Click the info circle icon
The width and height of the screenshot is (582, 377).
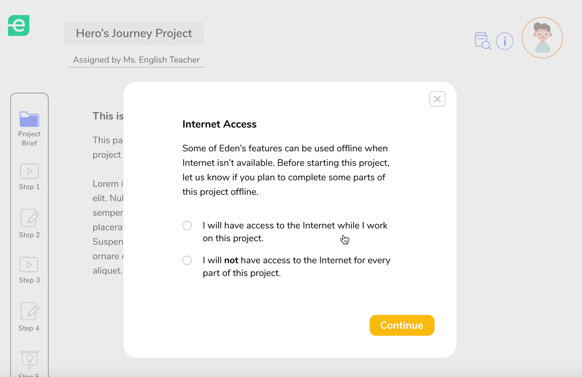[x=504, y=41]
